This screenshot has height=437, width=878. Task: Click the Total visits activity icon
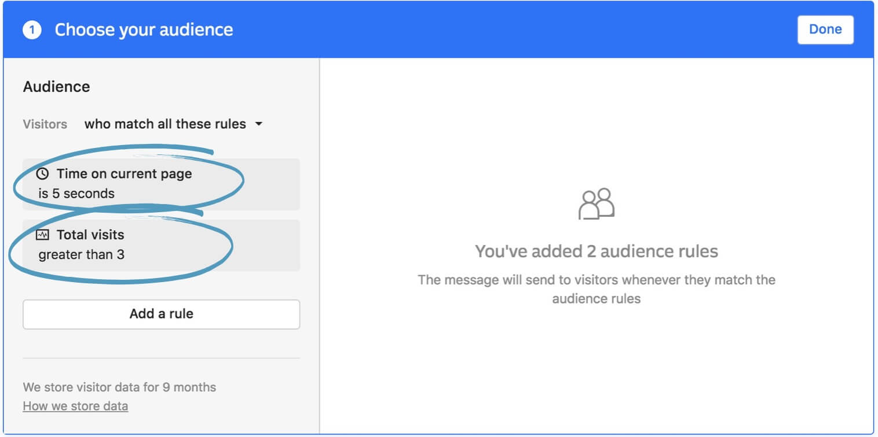42,235
